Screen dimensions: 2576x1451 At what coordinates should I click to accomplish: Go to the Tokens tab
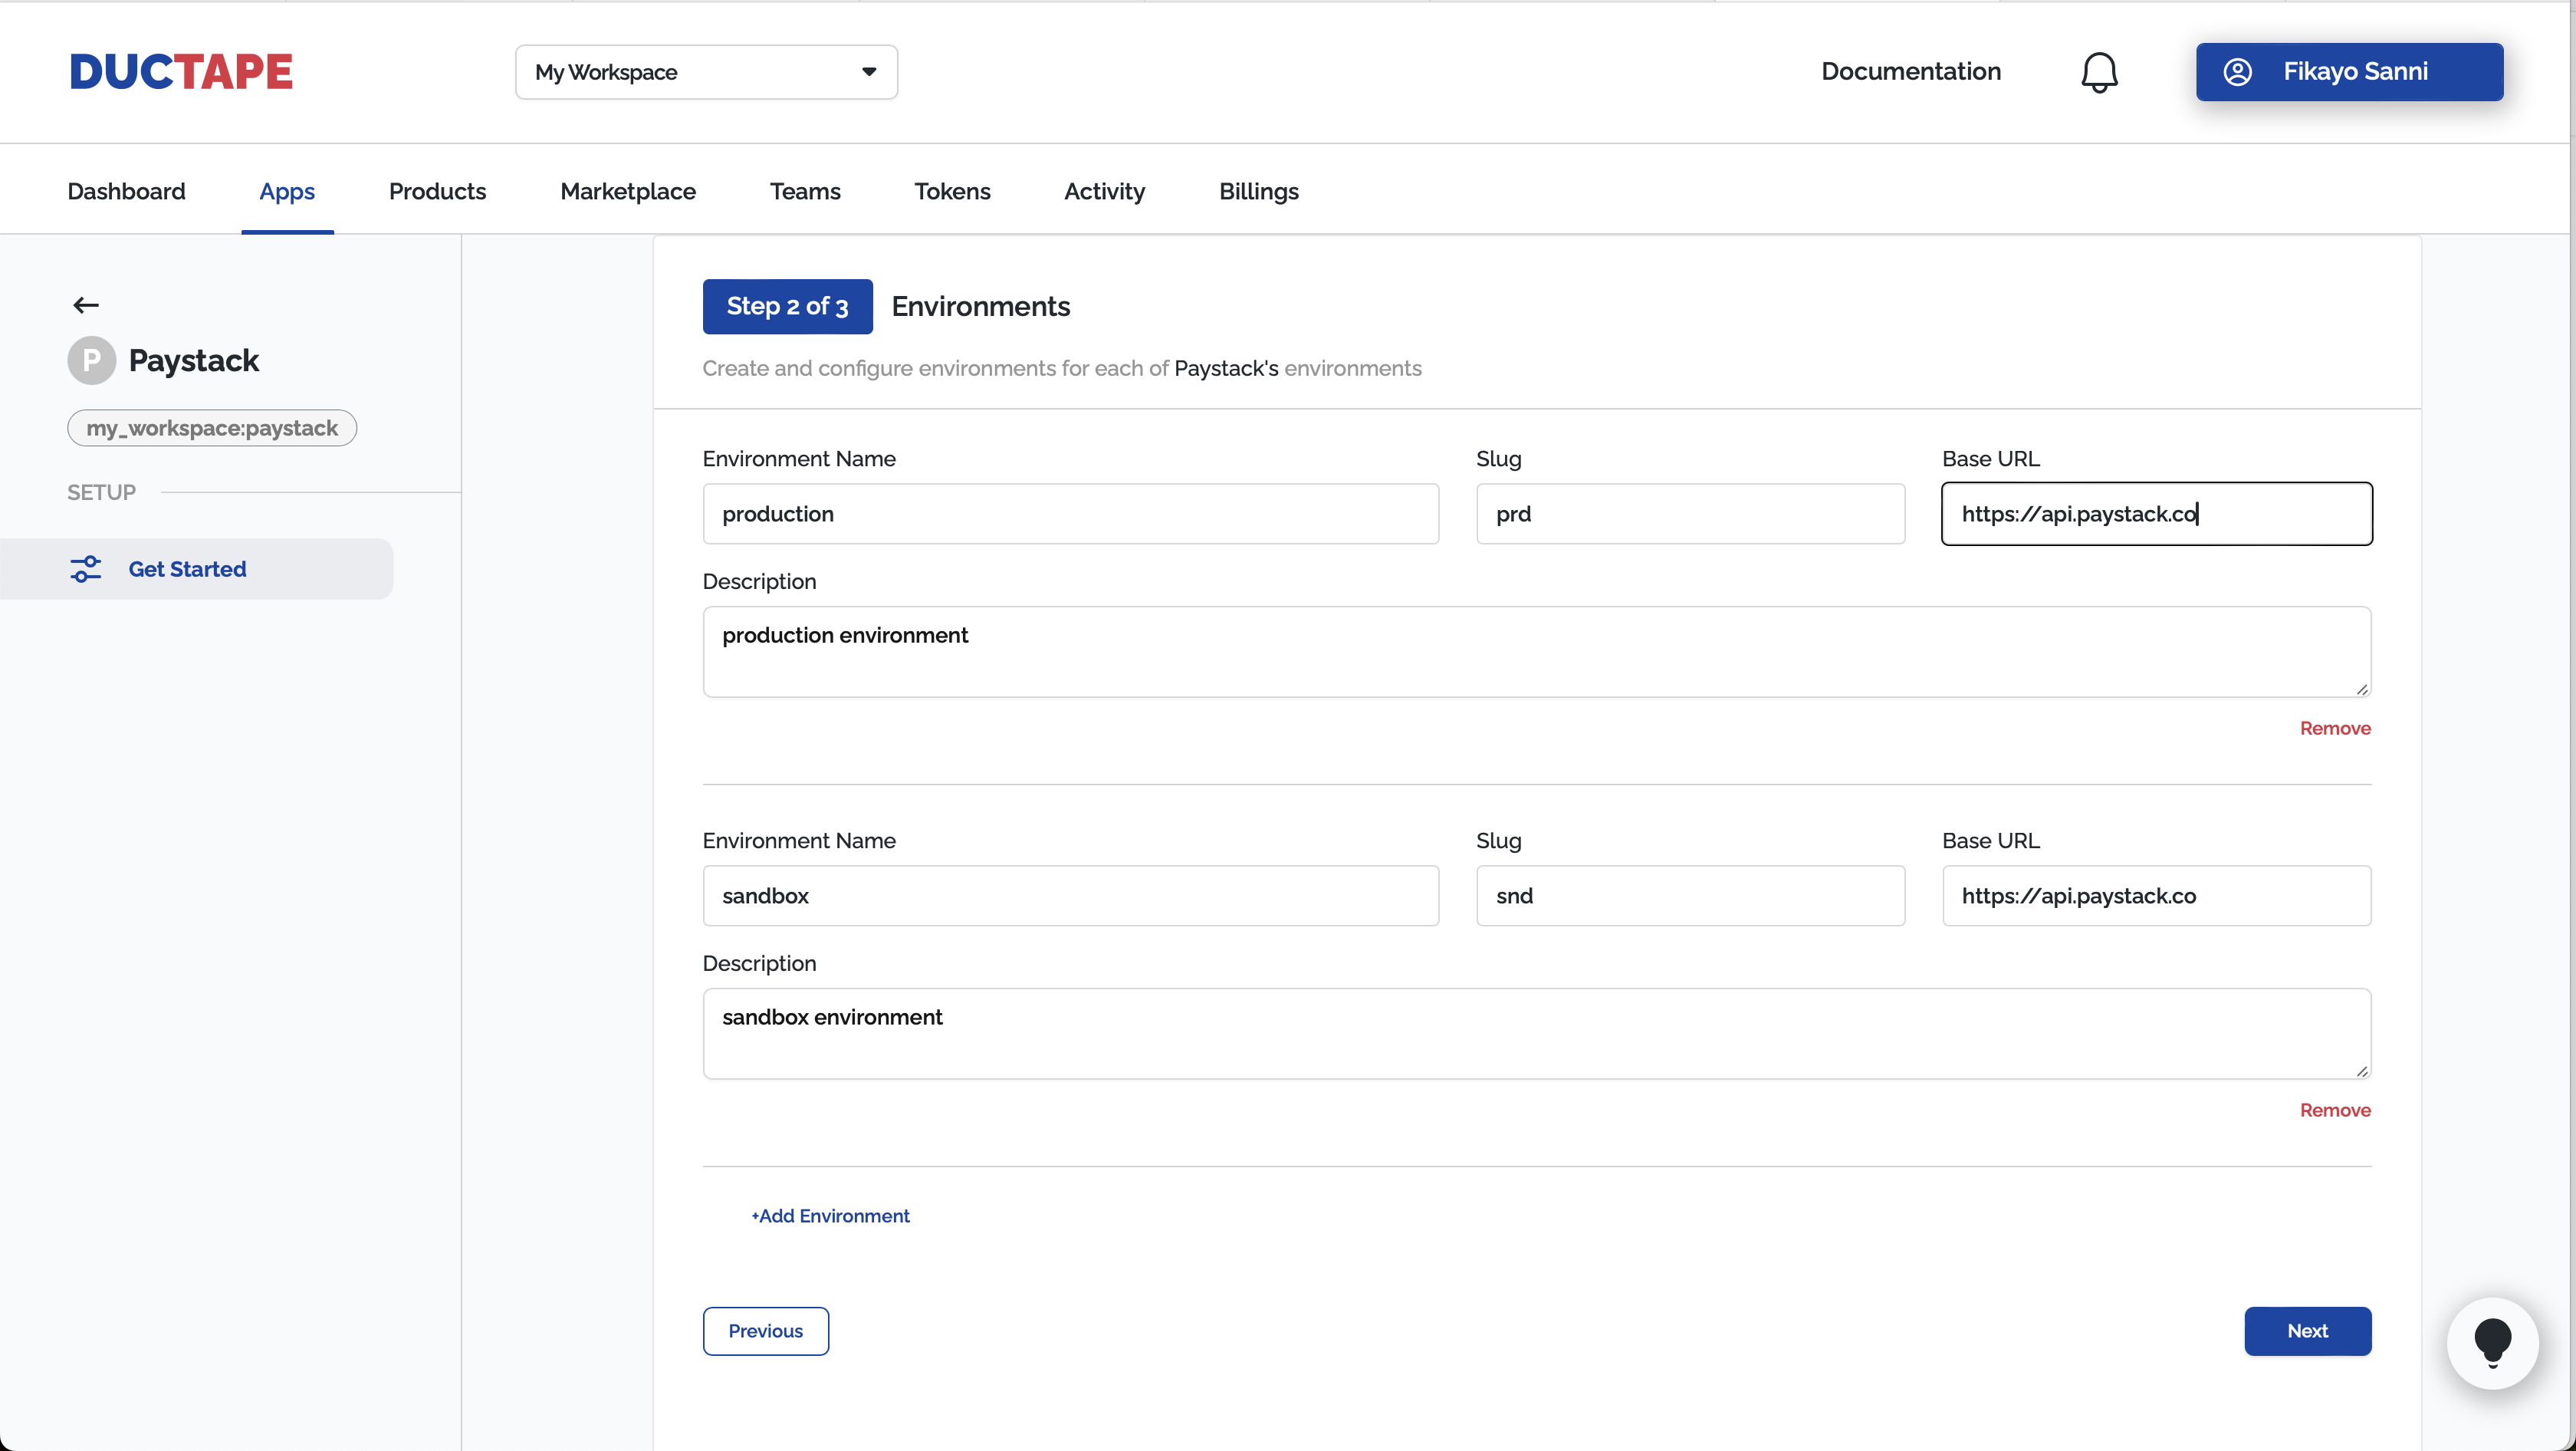[952, 191]
